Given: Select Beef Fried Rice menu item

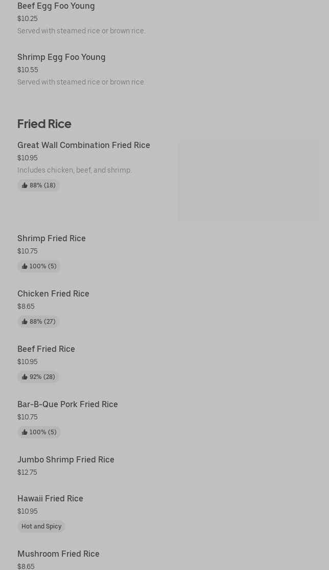Looking at the screenshot, I should pyautogui.click(x=46, y=349).
